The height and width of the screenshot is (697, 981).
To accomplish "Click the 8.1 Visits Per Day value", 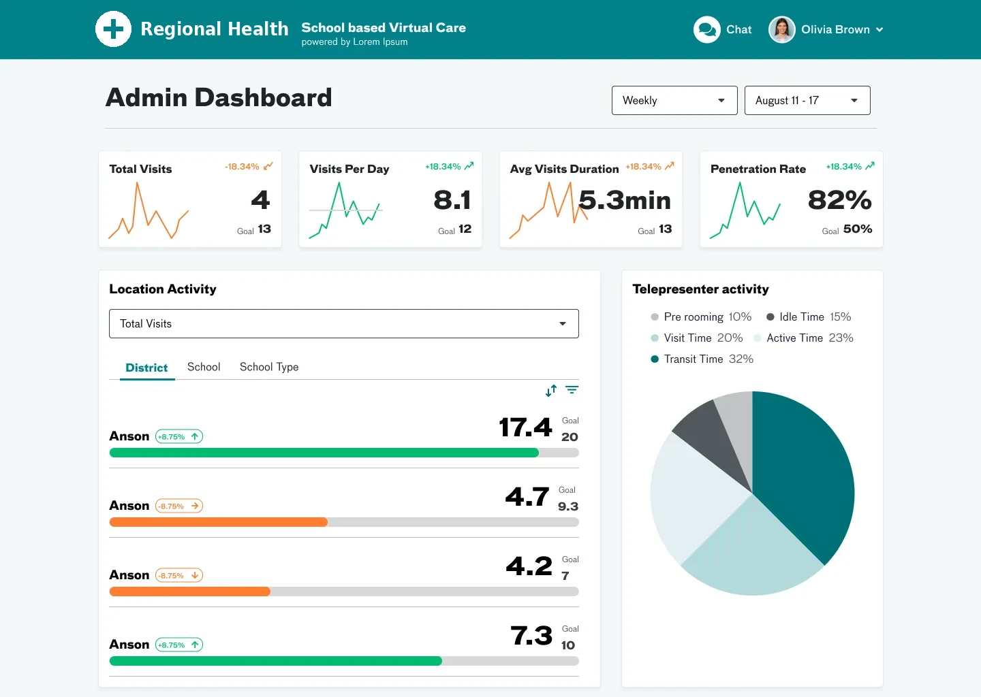I will point(452,200).
